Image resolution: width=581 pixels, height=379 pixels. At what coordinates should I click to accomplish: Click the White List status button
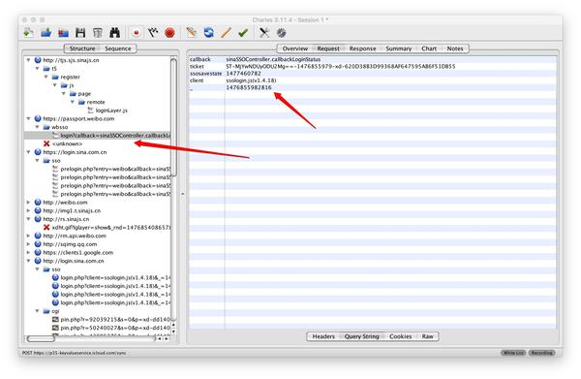[x=513, y=353]
